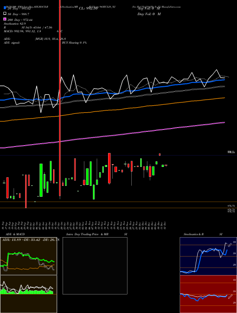
Task: Click the 'ADX: 13.89 +DY: 35.42' readout
Action: [21, 240]
